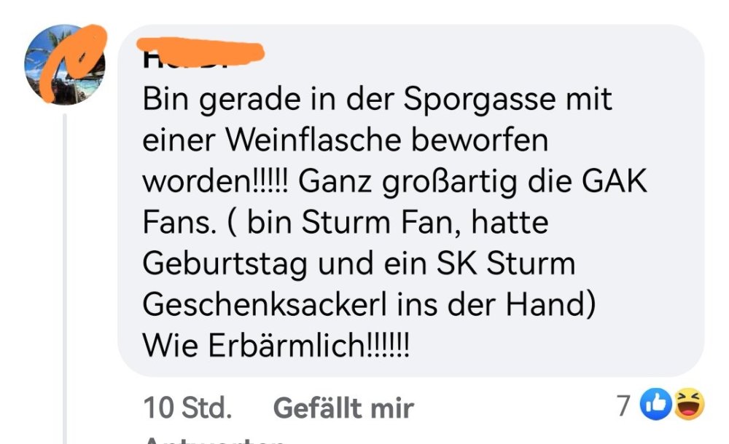Show who reacted via count 7
Image resolution: width=729 pixels, height=444 pixels.
pyautogui.click(x=624, y=405)
